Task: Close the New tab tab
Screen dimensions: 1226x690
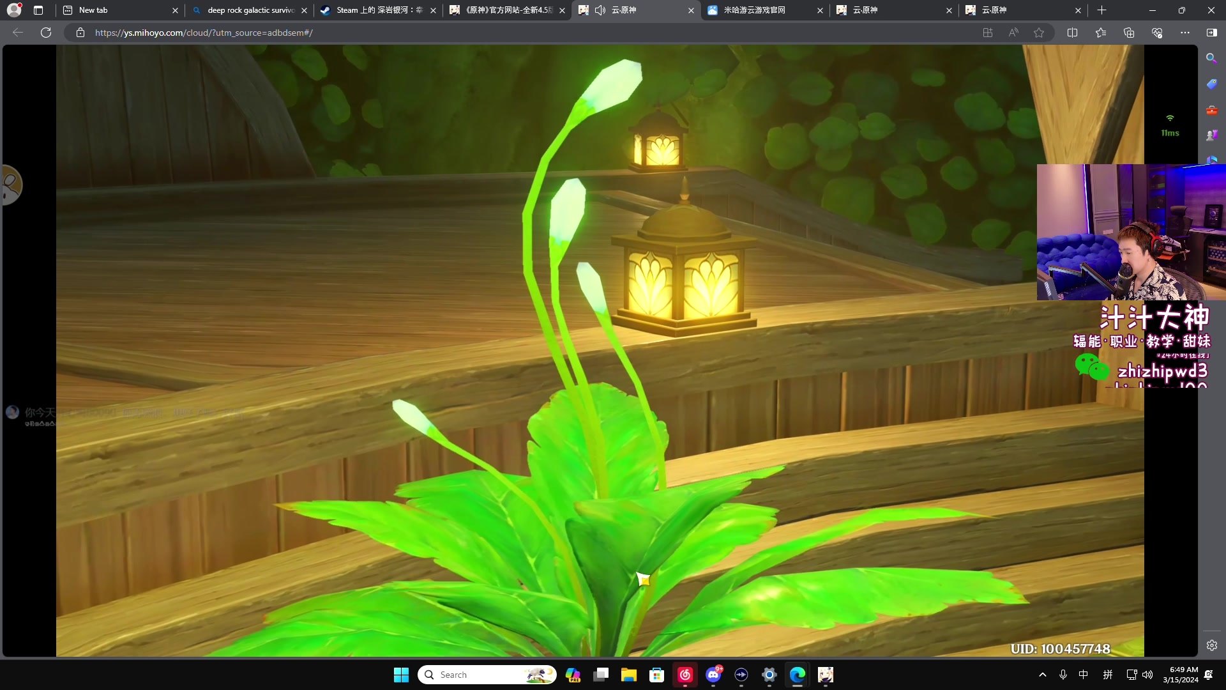Action: [175, 10]
